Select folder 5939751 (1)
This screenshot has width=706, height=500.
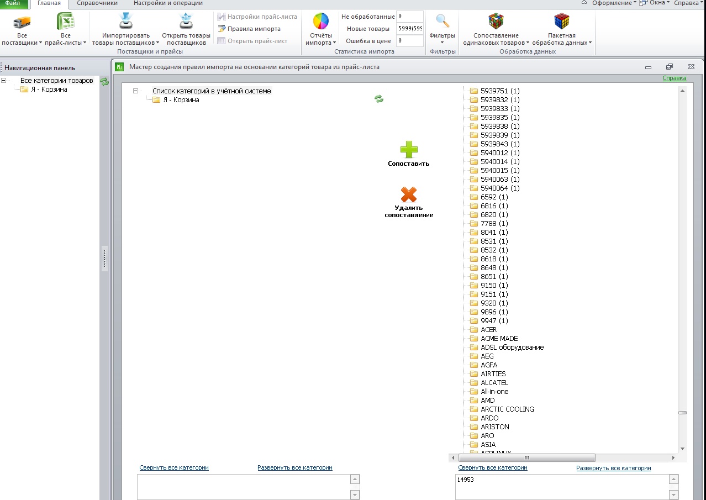click(500, 91)
